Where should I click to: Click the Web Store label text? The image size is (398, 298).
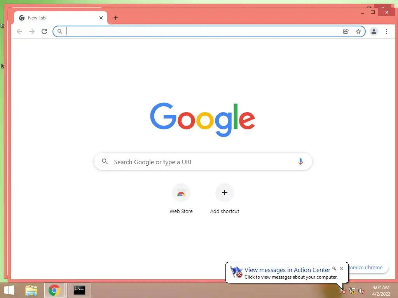(181, 211)
